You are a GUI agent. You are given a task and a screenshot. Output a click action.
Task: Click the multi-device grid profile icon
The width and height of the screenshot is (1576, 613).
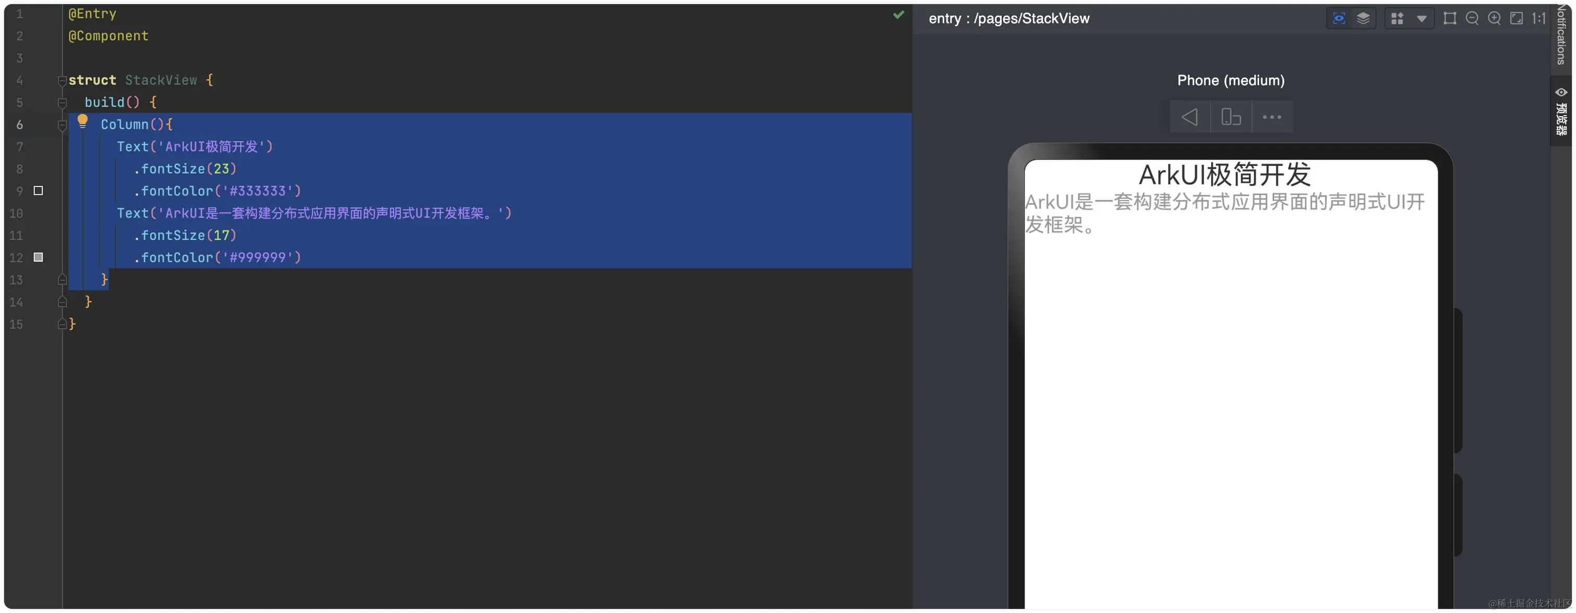(1397, 18)
